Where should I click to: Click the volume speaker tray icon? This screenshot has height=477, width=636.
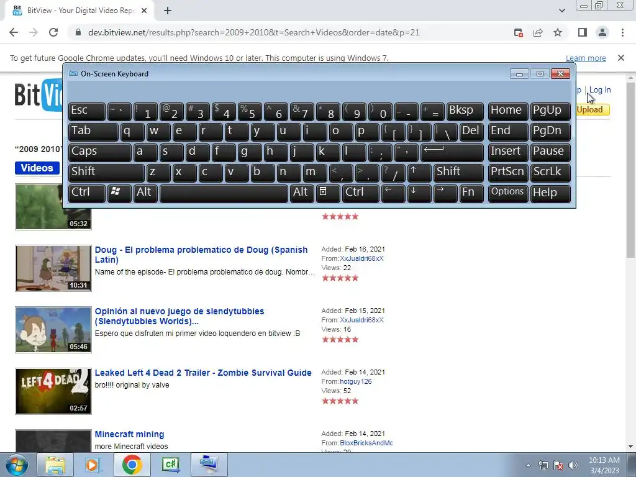[573, 465]
